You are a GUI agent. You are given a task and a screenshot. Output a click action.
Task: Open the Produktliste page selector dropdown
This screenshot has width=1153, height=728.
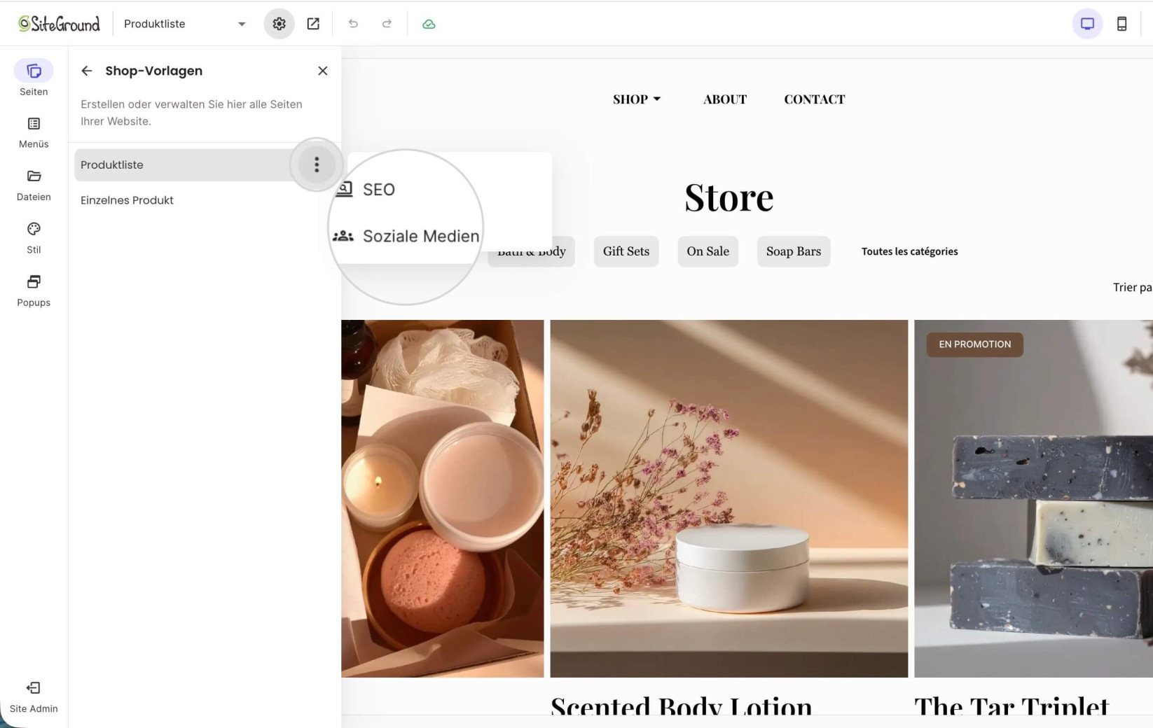point(185,24)
